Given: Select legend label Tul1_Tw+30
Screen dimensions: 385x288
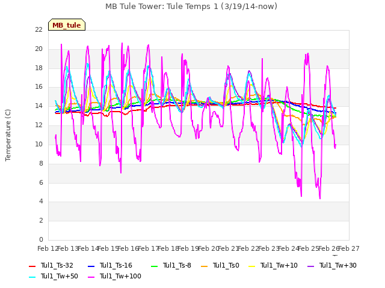Looking at the screenshot, I should point(338,265).
